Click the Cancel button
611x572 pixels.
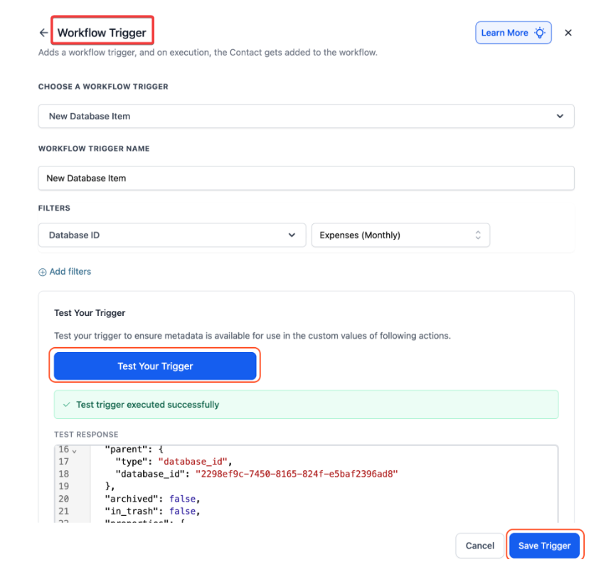tap(479, 546)
